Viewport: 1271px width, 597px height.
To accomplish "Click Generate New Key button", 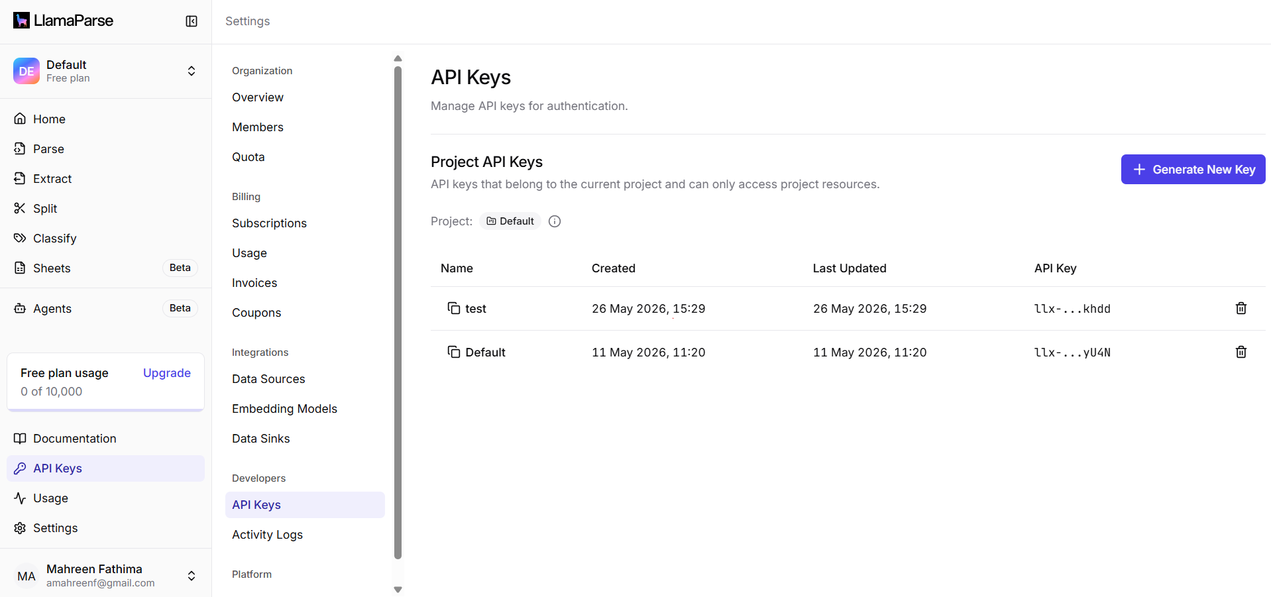I will [x=1193, y=170].
